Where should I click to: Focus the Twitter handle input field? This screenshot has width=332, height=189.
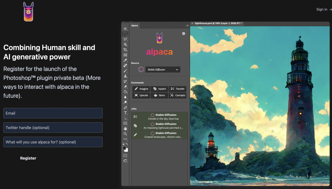click(x=53, y=128)
